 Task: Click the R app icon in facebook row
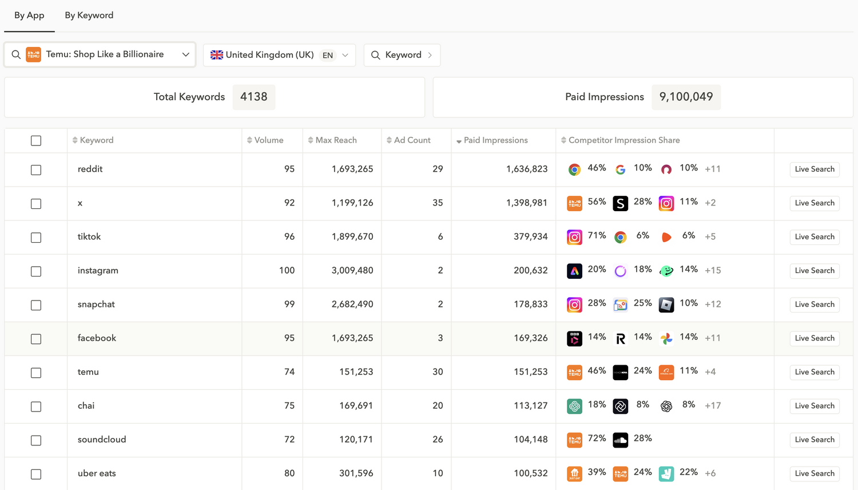(620, 338)
